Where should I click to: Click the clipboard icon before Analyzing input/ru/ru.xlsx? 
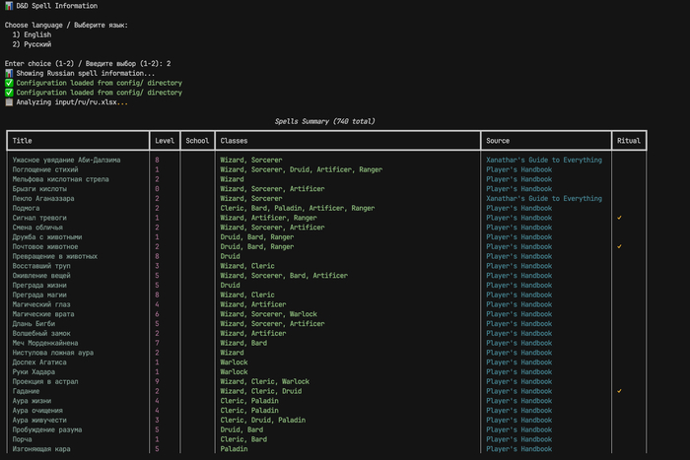pyautogui.click(x=9, y=102)
